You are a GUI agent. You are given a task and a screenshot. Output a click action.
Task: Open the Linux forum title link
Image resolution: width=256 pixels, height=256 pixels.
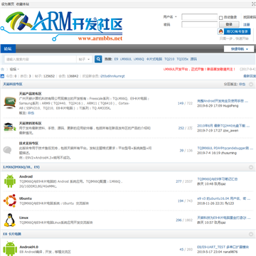click(23, 218)
